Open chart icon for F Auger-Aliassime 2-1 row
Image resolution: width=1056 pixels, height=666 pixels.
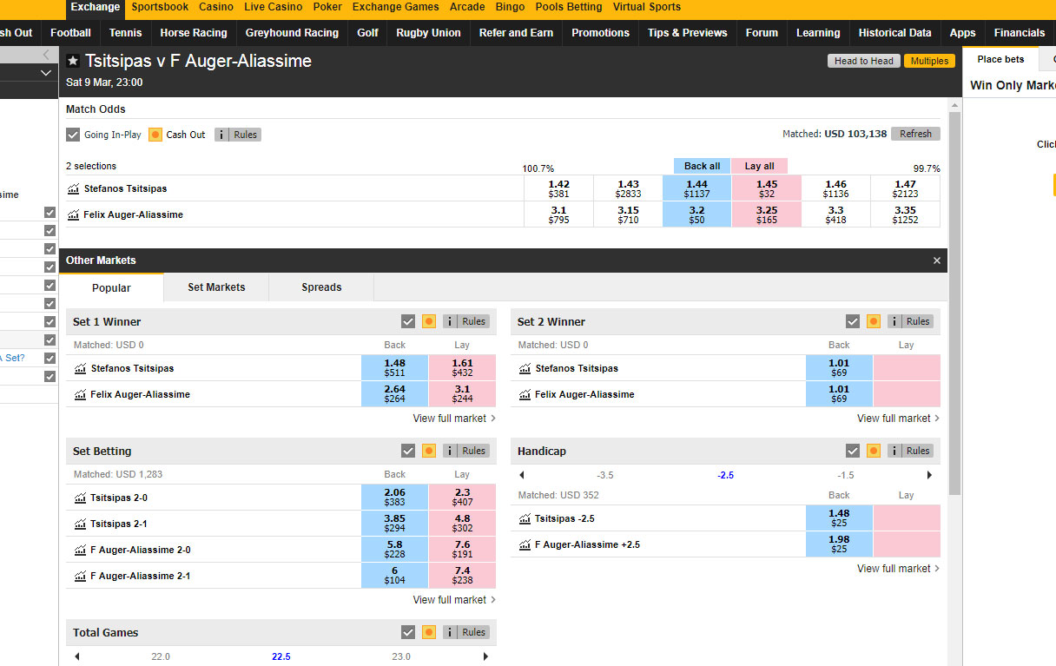(x=80, y=576)
